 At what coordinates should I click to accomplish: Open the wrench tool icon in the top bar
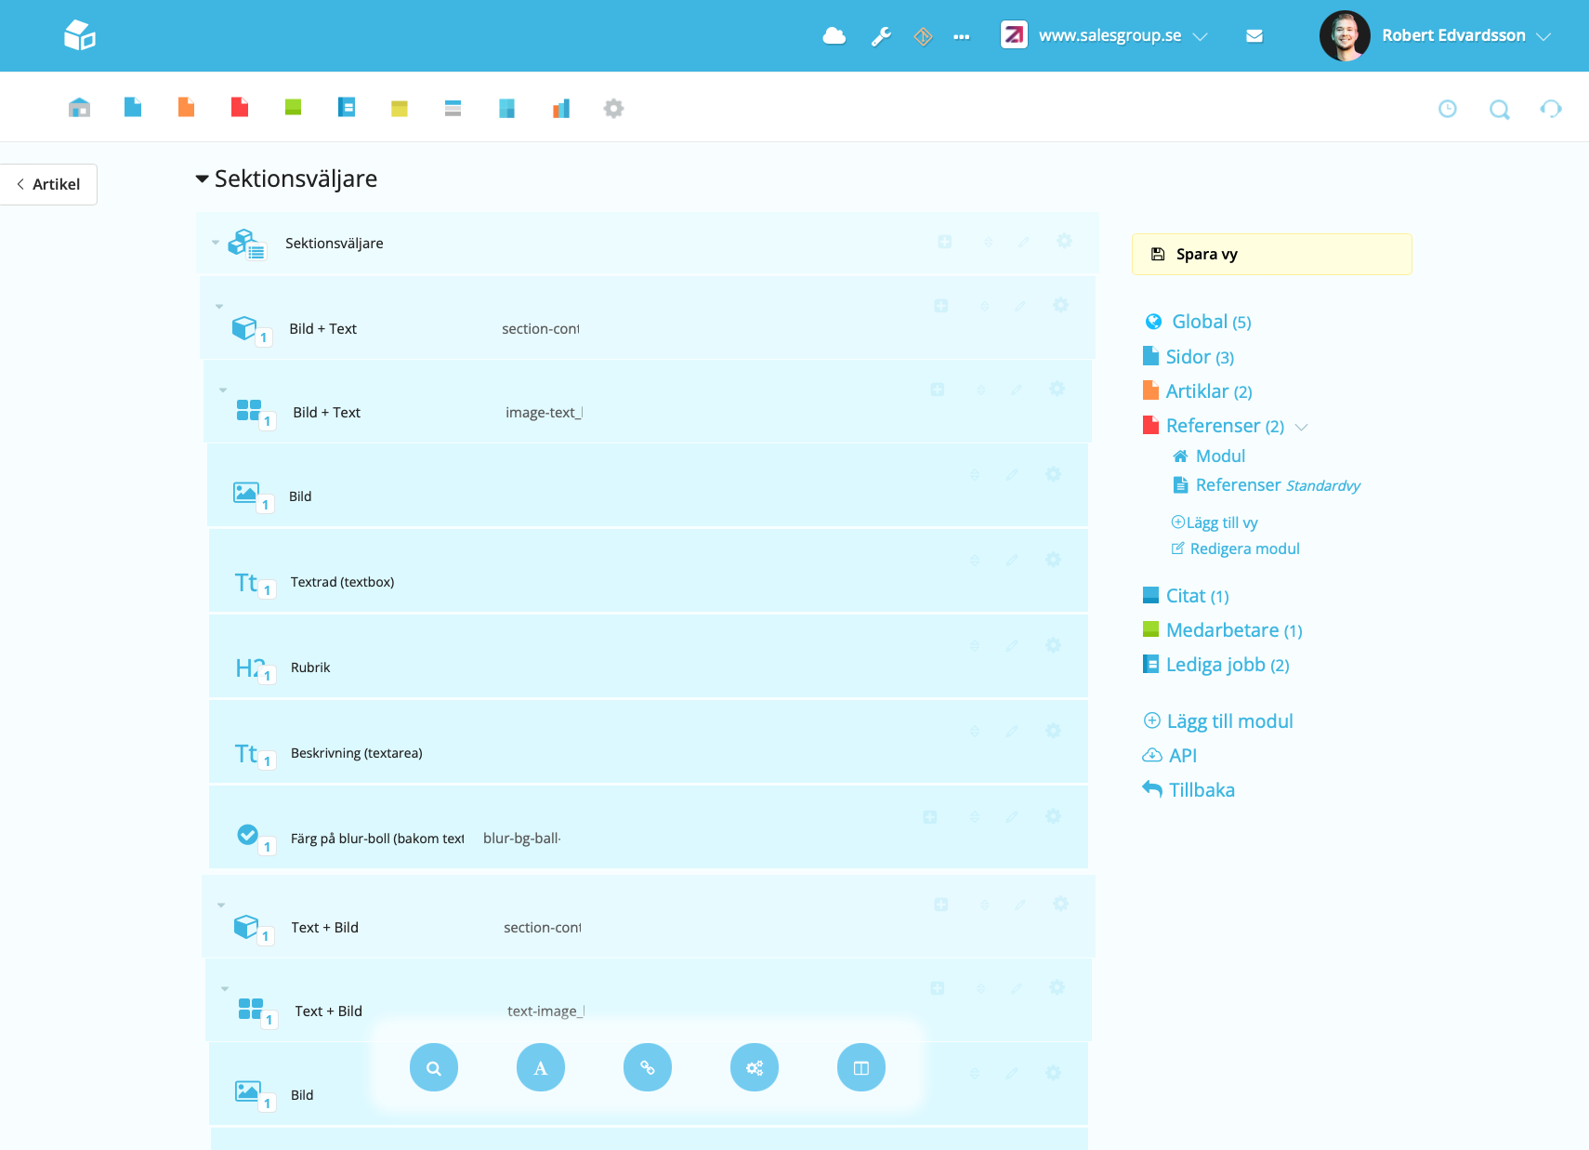click(x=880, y=35)
